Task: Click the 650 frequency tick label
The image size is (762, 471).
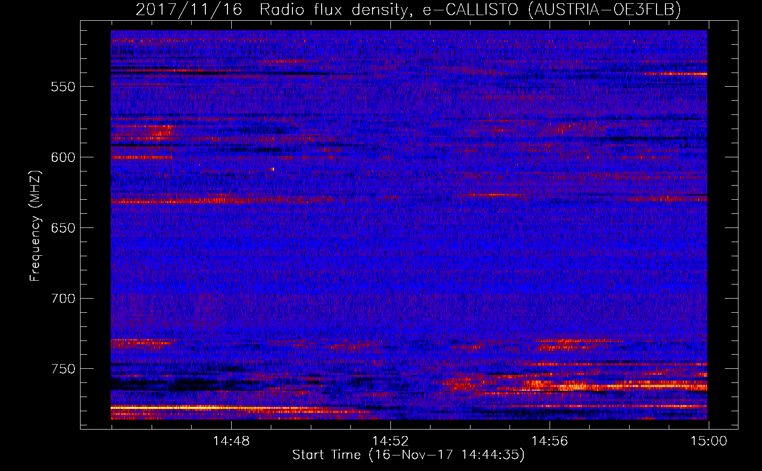Action: (63, 228)
